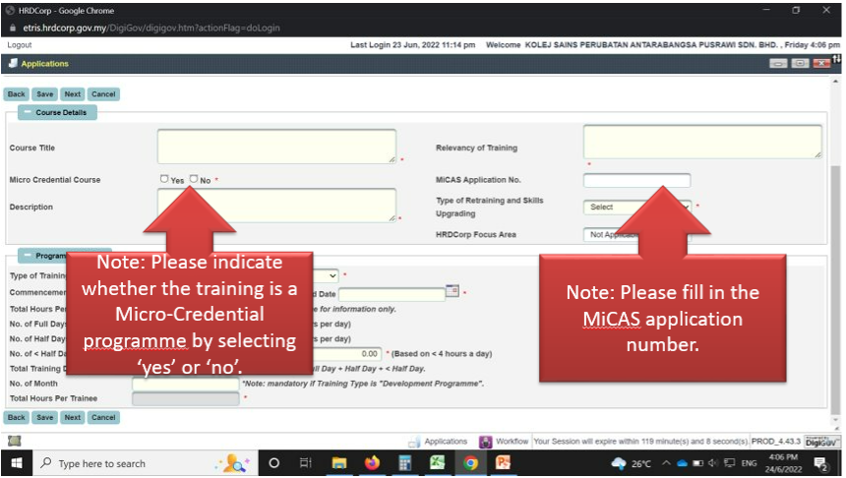Select Yes for Micro Credential Course
Viewport: 846px width, 478px height.
[164, 179]
